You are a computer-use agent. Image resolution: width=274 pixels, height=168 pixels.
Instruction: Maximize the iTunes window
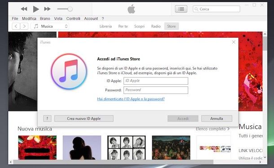[254, 5]
